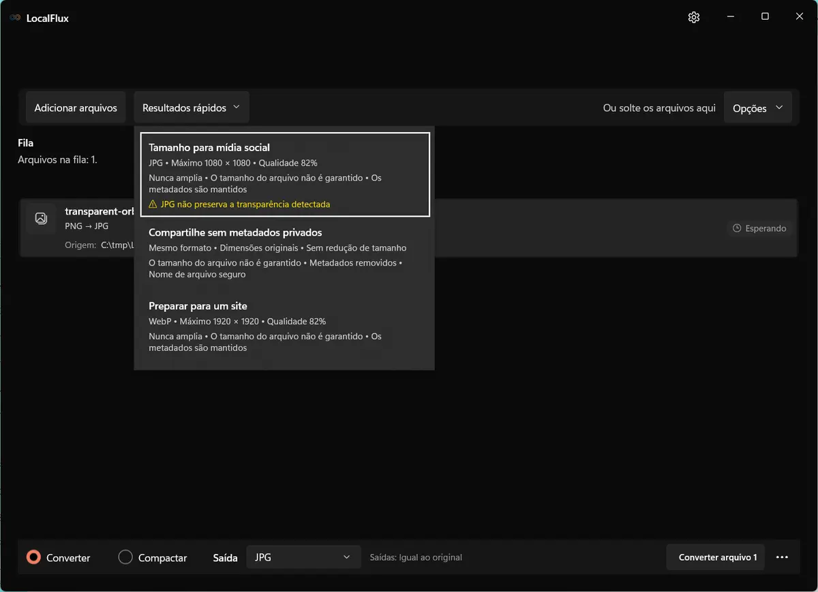Choose the Tamanho para mídia social preset

pos(285,174)
